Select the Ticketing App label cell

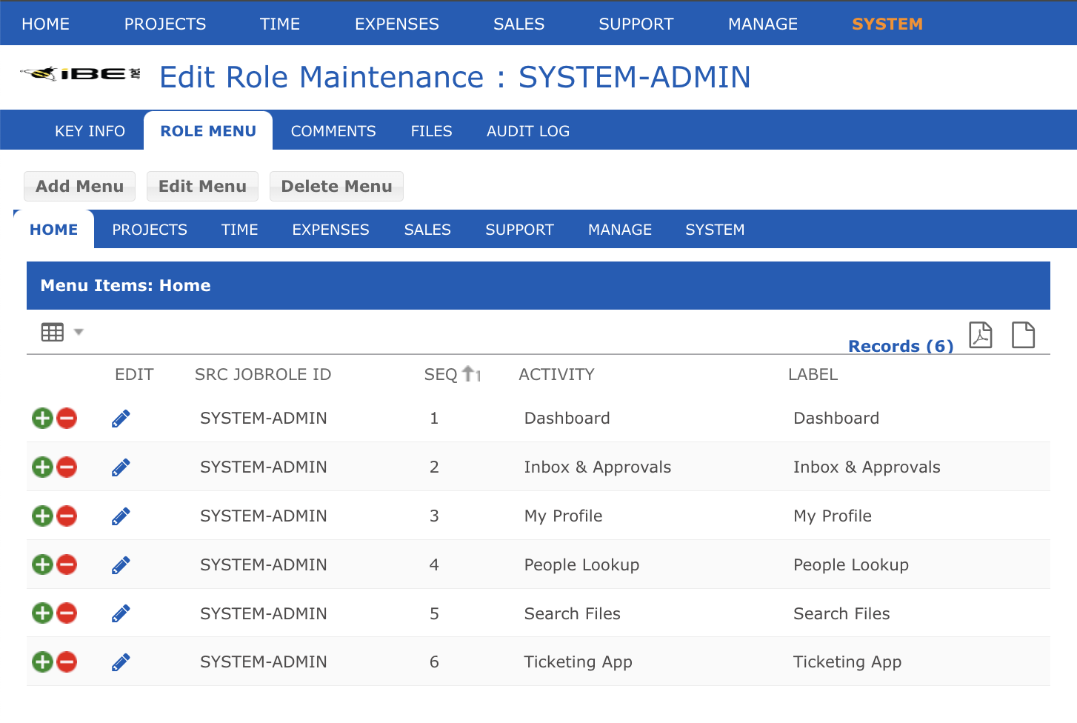[x=847, y=662]
